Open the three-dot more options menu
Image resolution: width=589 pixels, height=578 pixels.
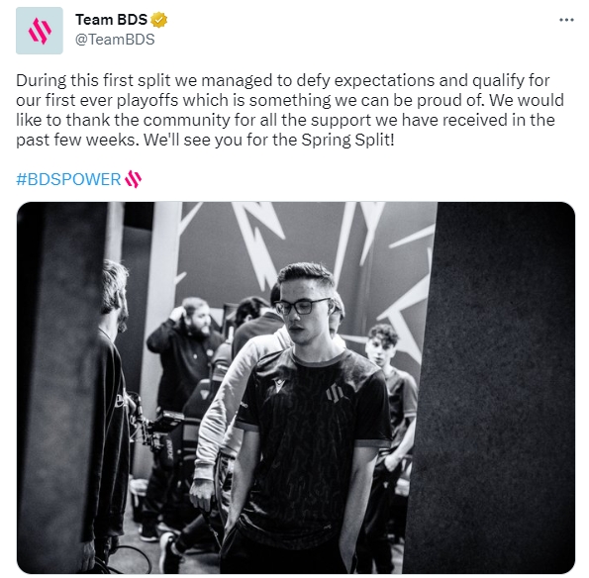(x=566, y=20)
